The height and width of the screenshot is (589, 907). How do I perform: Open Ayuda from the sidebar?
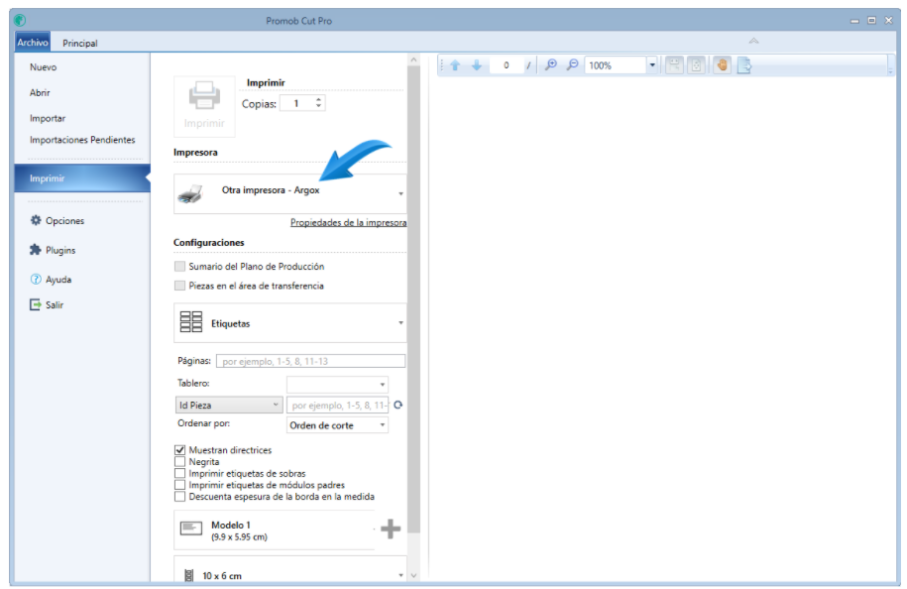[58, 280]
